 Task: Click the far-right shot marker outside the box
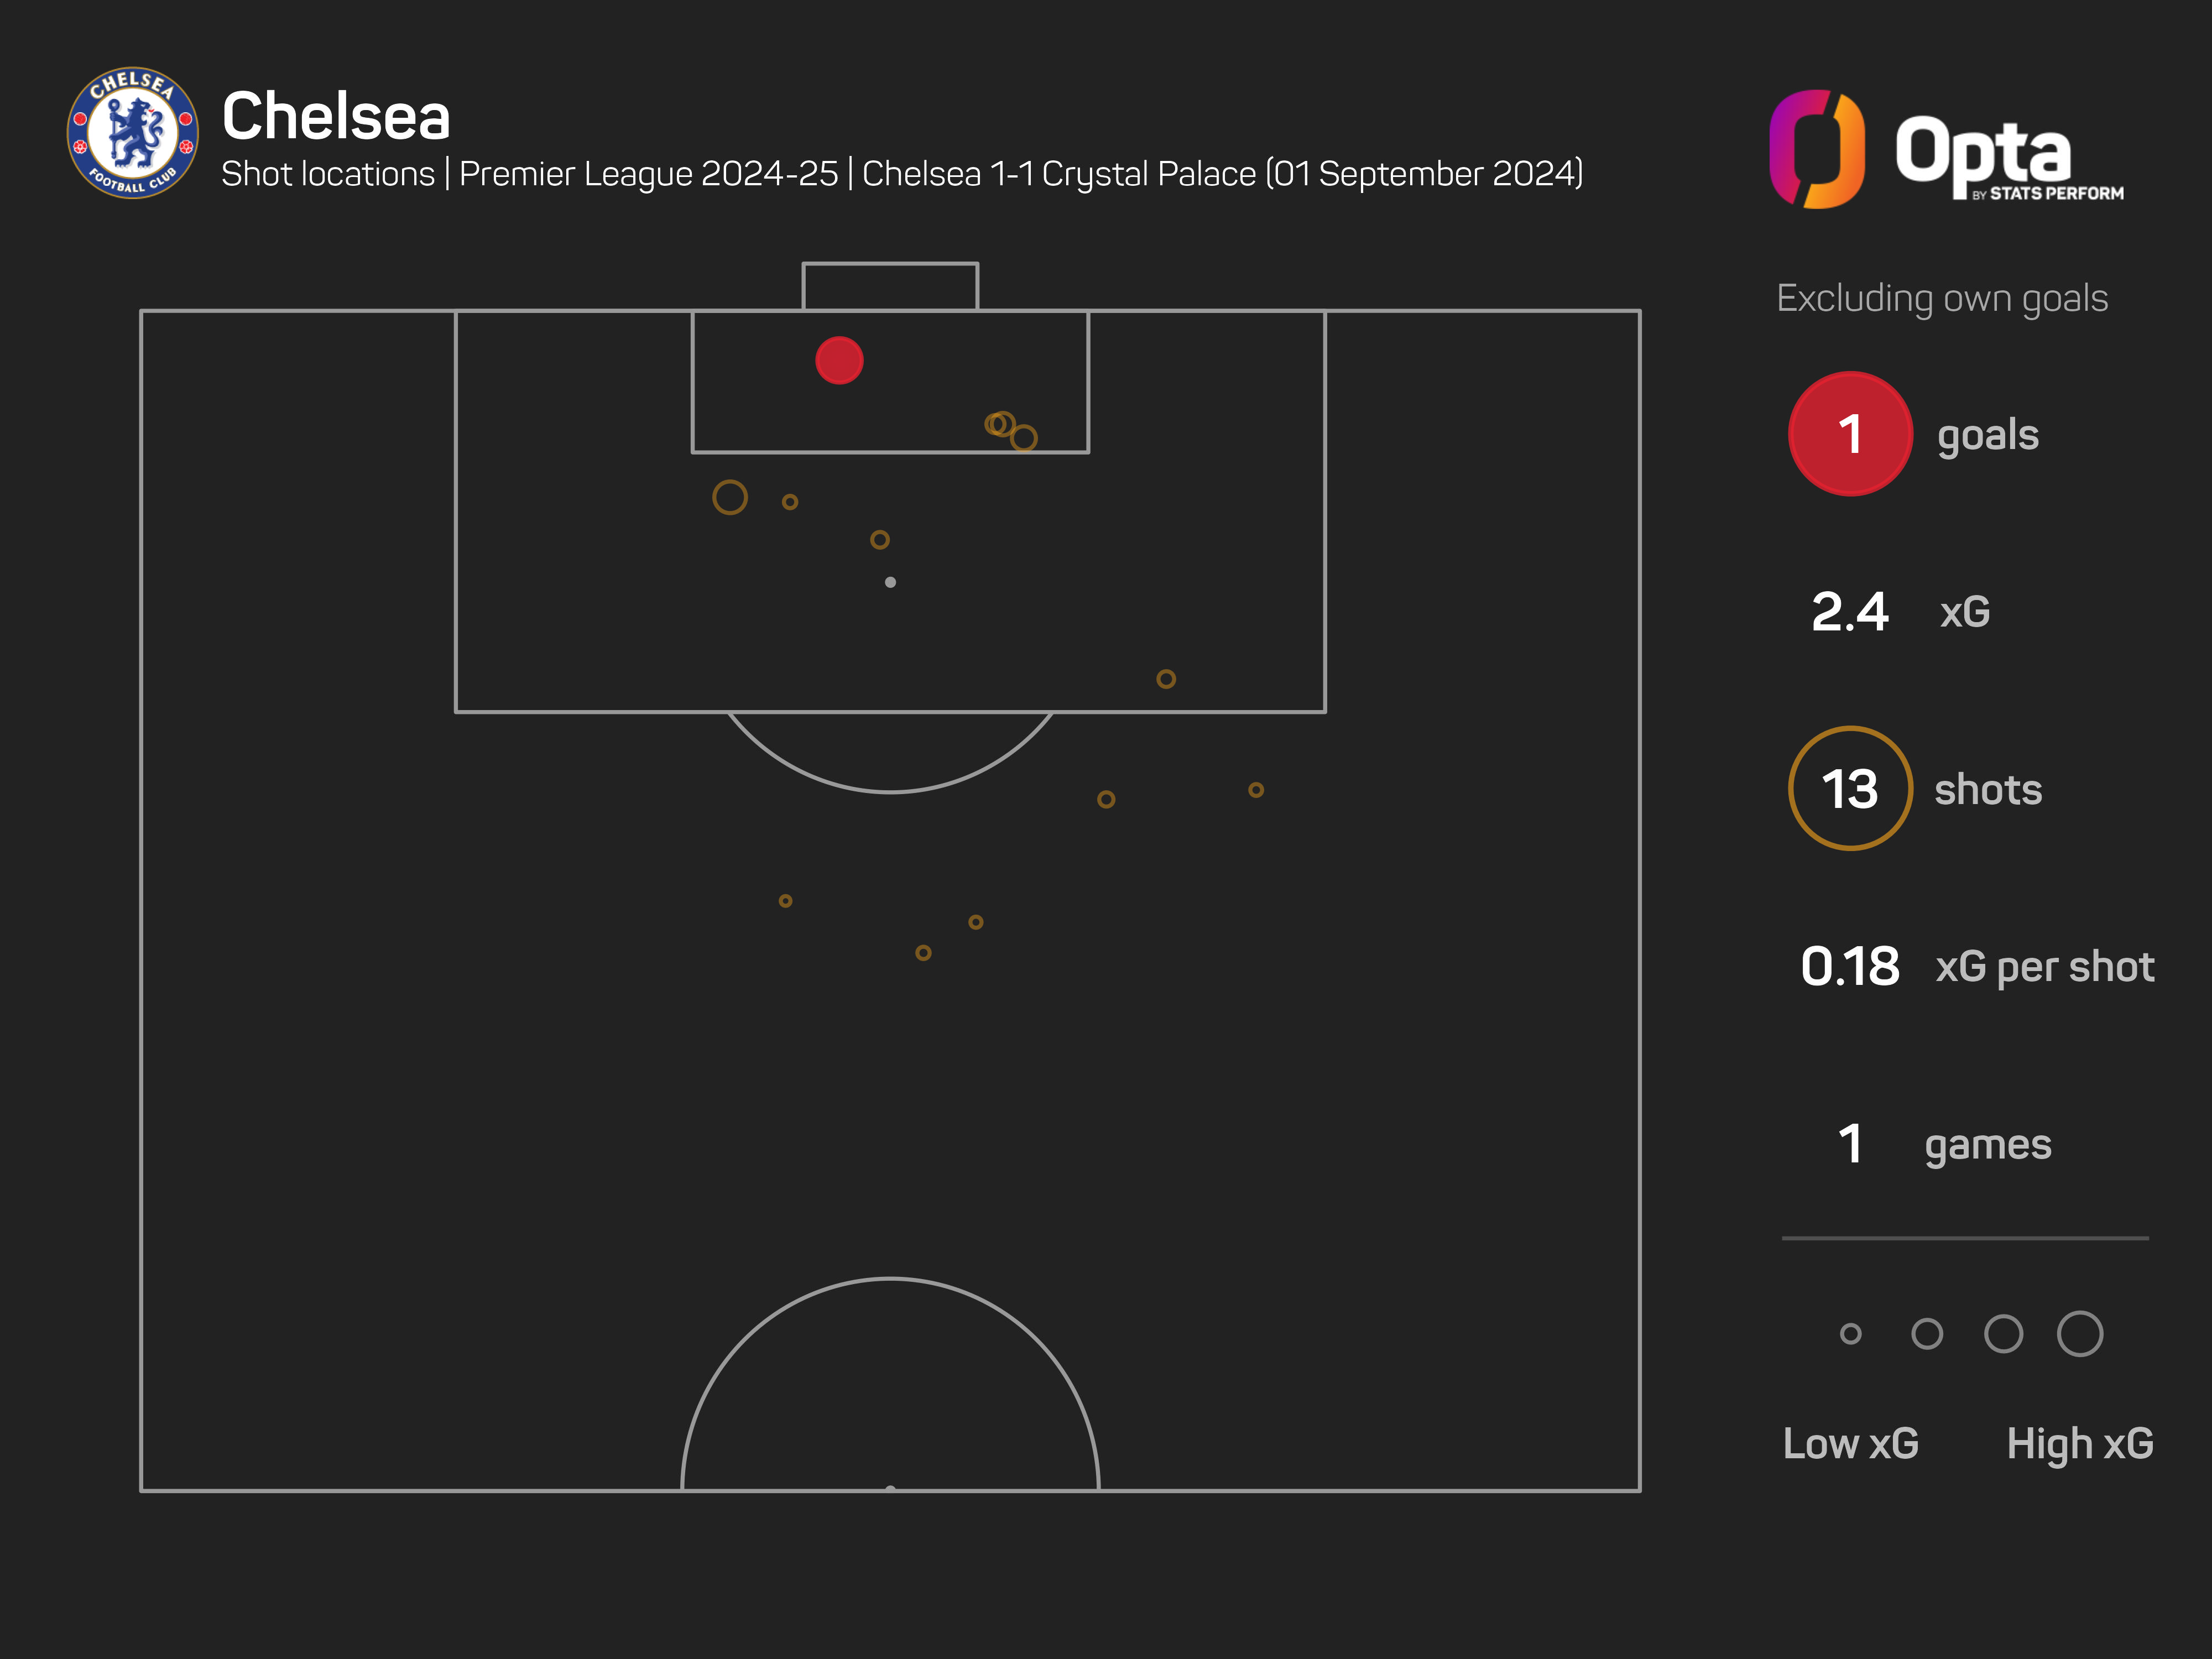1256,790
